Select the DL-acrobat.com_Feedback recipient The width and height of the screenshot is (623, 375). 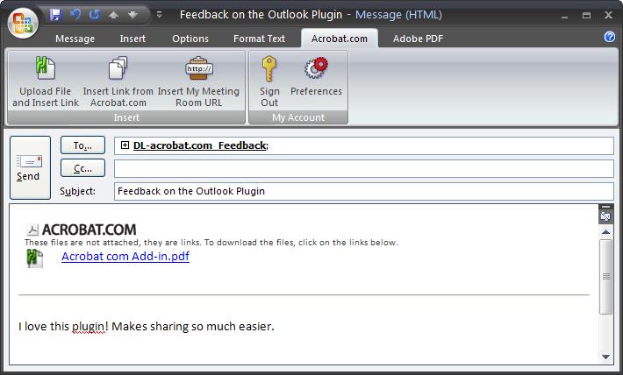pyautogui.click(x=199, y=145)
